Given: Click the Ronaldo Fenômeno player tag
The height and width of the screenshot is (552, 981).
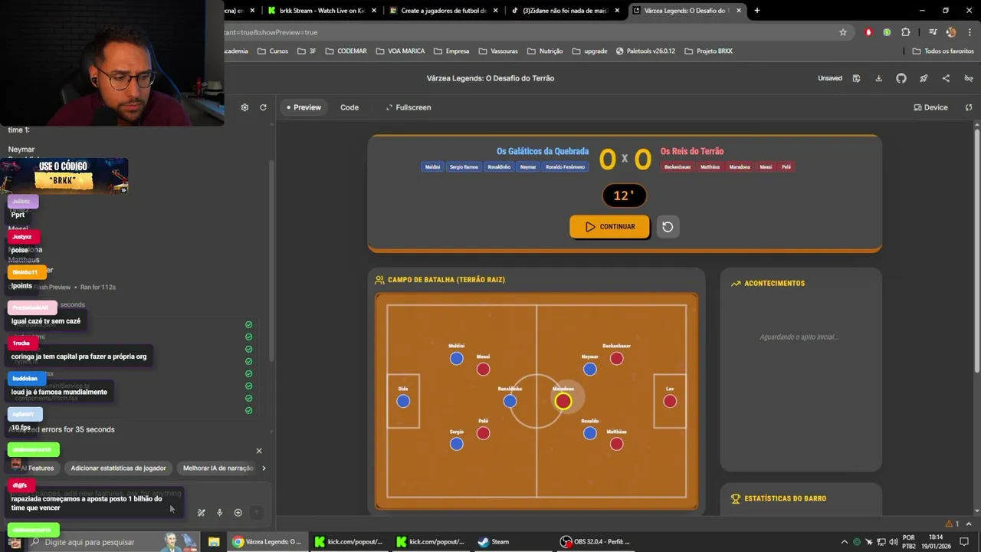Looking at the screenshot, I should click(565, 167).
